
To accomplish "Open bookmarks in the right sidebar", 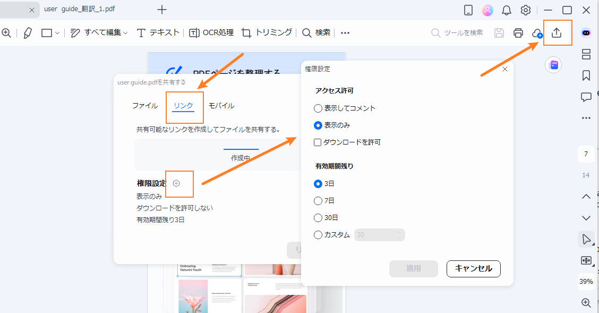I will coord(586,75).
